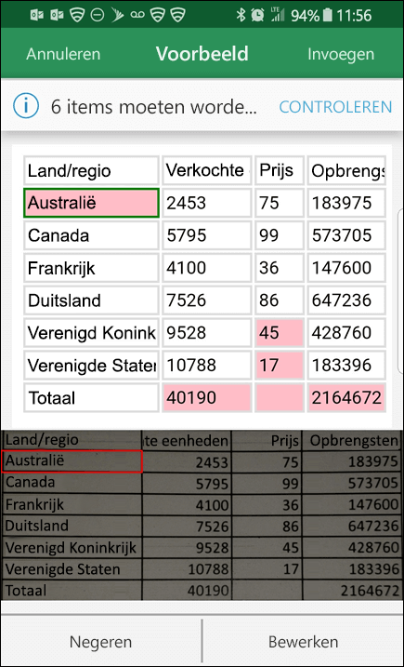Select the 183975 cell in preview table
This screenshot has width=404, height=667.
coord(346,203)
